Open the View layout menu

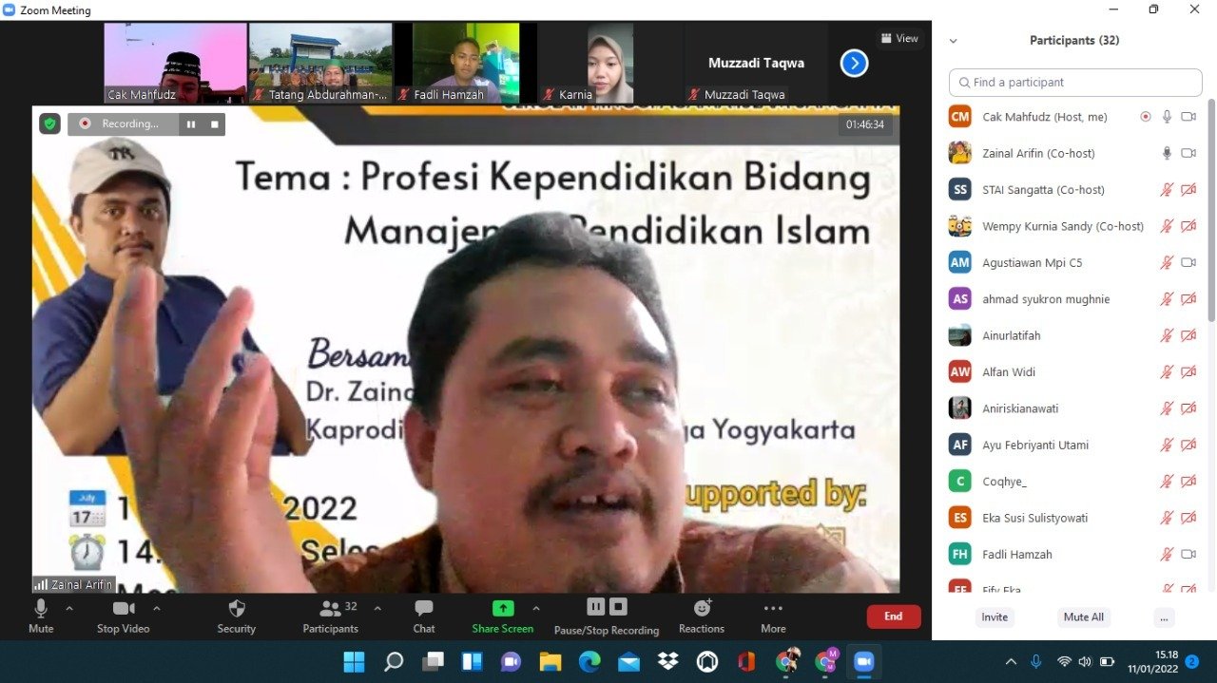click(898, 39)
